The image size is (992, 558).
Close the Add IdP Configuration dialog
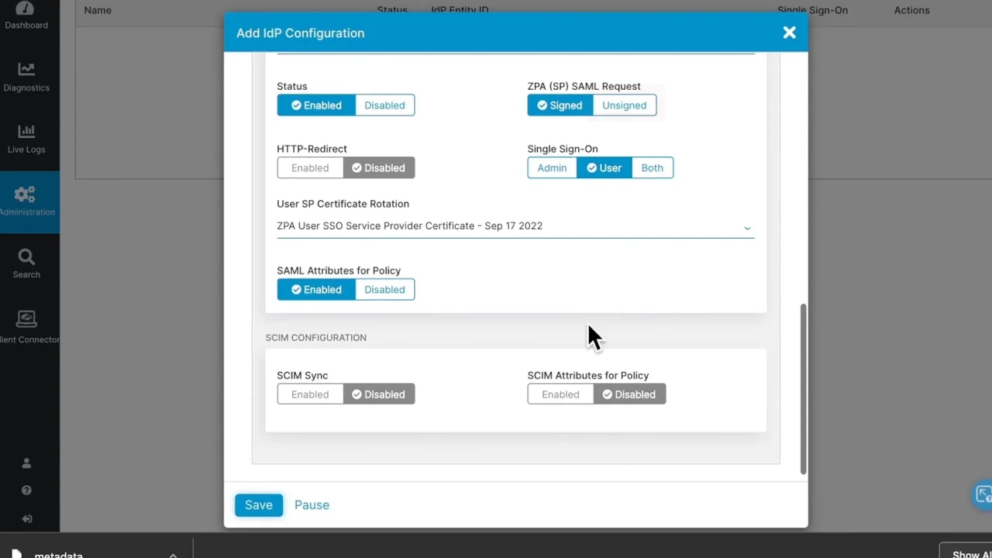click(x=789, y=33)
